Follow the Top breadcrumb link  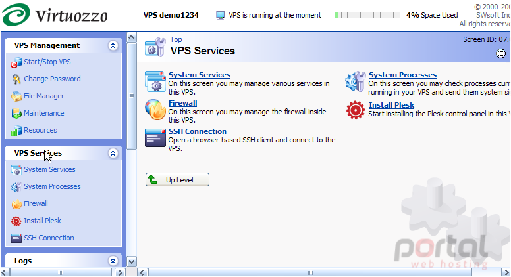(176, 39)
